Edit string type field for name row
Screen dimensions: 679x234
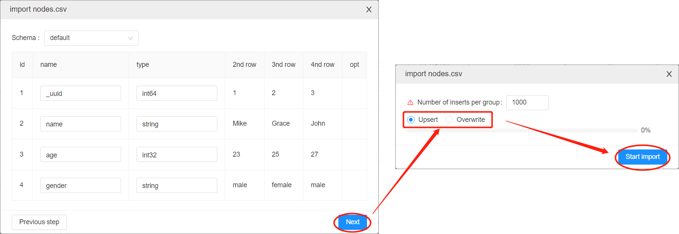click(x=177, y=124)
